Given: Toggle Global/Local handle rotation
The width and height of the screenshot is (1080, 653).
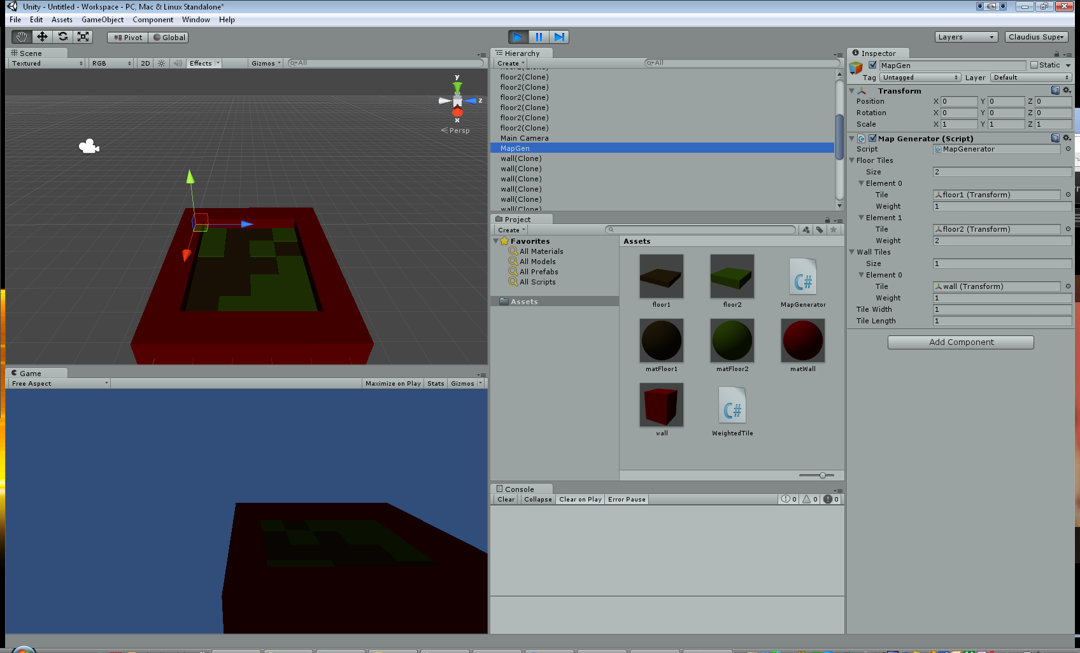Looking at the screenshot, I should pos(169,38).
